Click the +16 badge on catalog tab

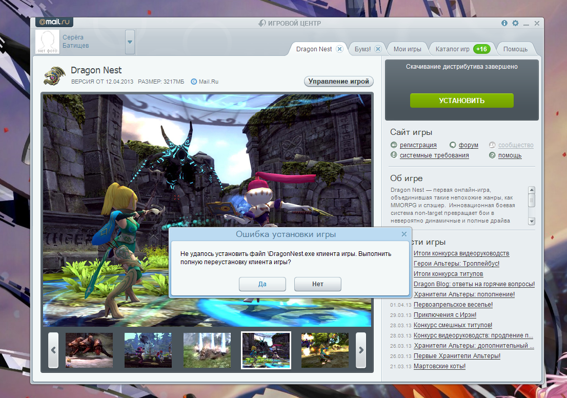482,49
